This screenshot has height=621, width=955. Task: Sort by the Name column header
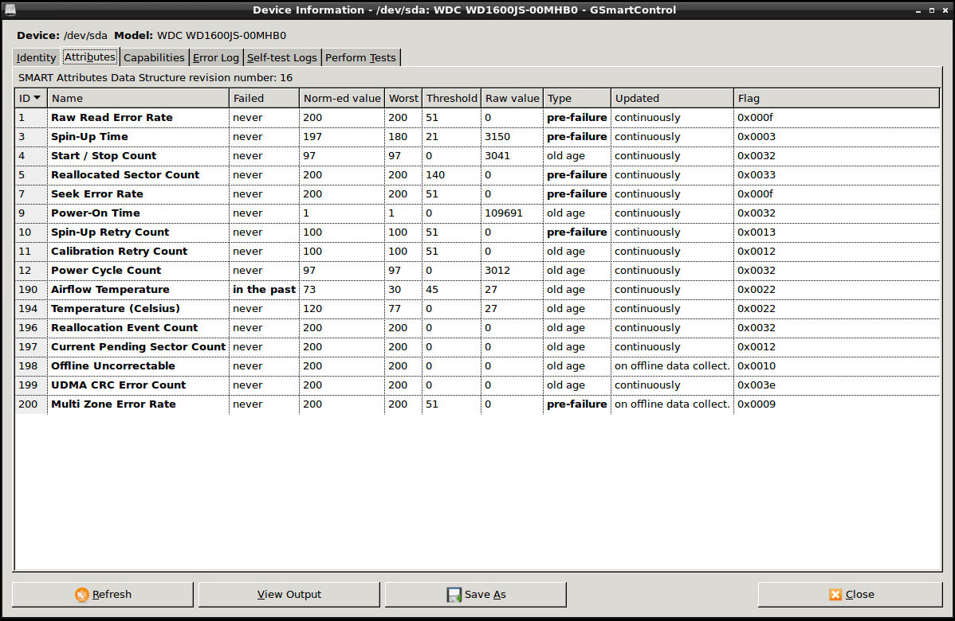[x=138, y=98]
